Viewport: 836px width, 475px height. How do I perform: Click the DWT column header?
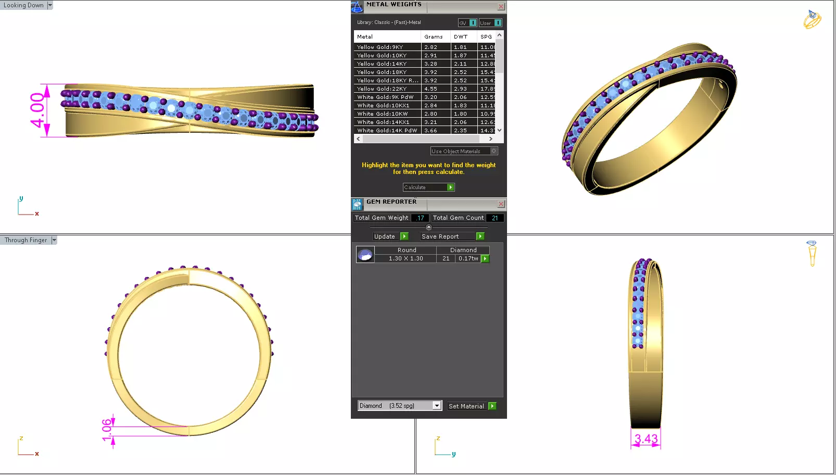[464, 37]
